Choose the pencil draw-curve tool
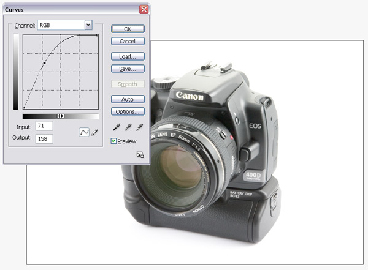The width and height of the screenshot is (368, 270). click(x=94, y=132)
